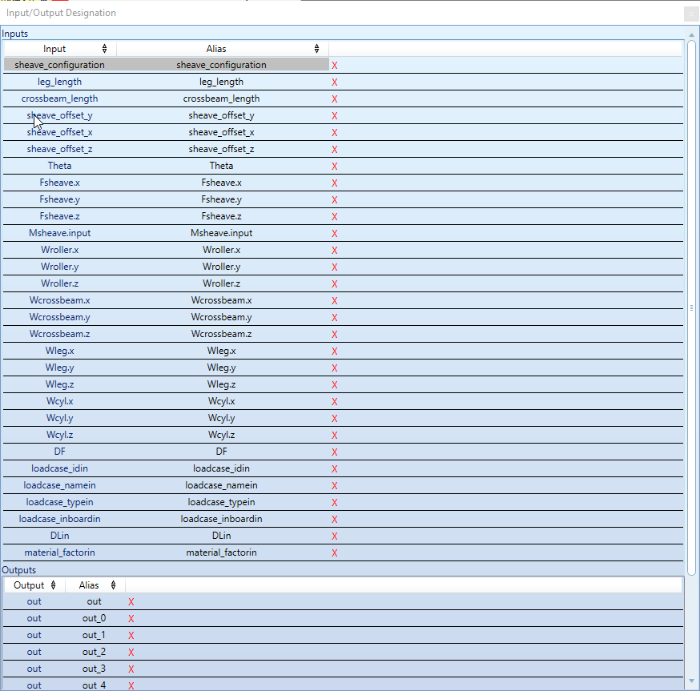Remove the DF input with its X icon
This screenshot has width=700, height=691.
coord(334,452)
